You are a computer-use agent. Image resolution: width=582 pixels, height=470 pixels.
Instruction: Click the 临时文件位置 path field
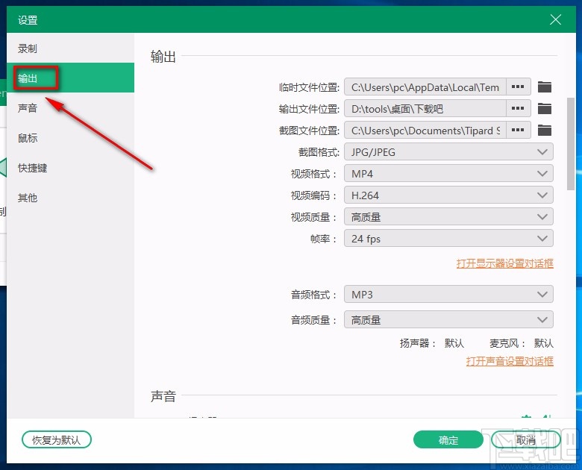(425, 87)
